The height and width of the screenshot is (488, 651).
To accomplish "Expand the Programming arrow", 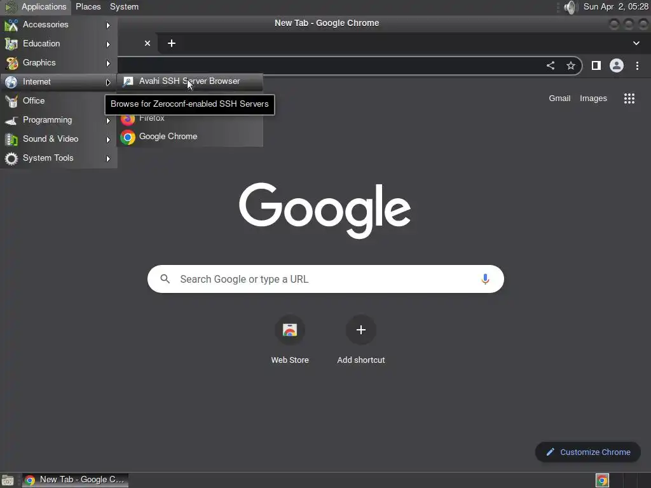I will 108,121.
